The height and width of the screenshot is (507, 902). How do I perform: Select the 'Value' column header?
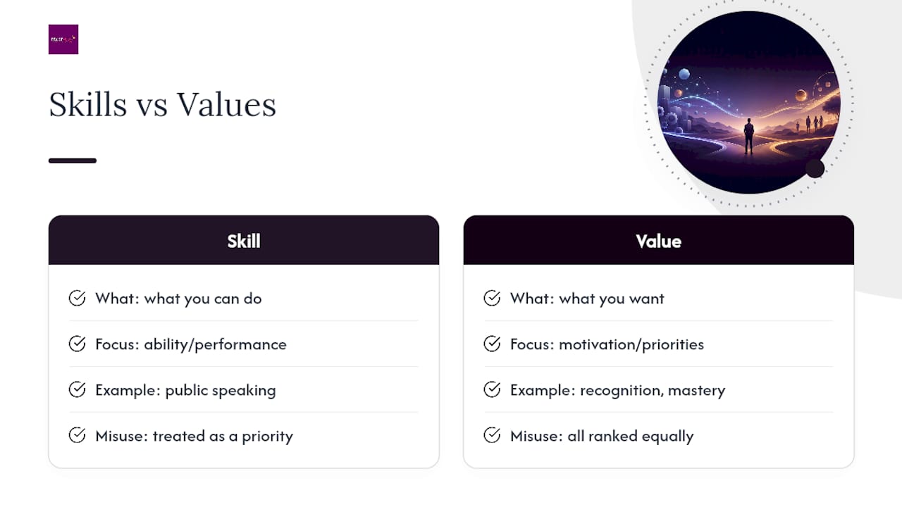click(659, 240)
